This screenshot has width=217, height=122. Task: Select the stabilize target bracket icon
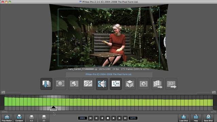[143, 84]
